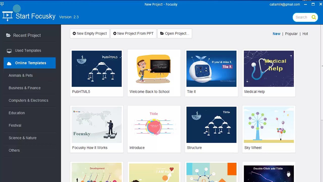
Task: Filter by Festival category
Action: pos(30,125)
